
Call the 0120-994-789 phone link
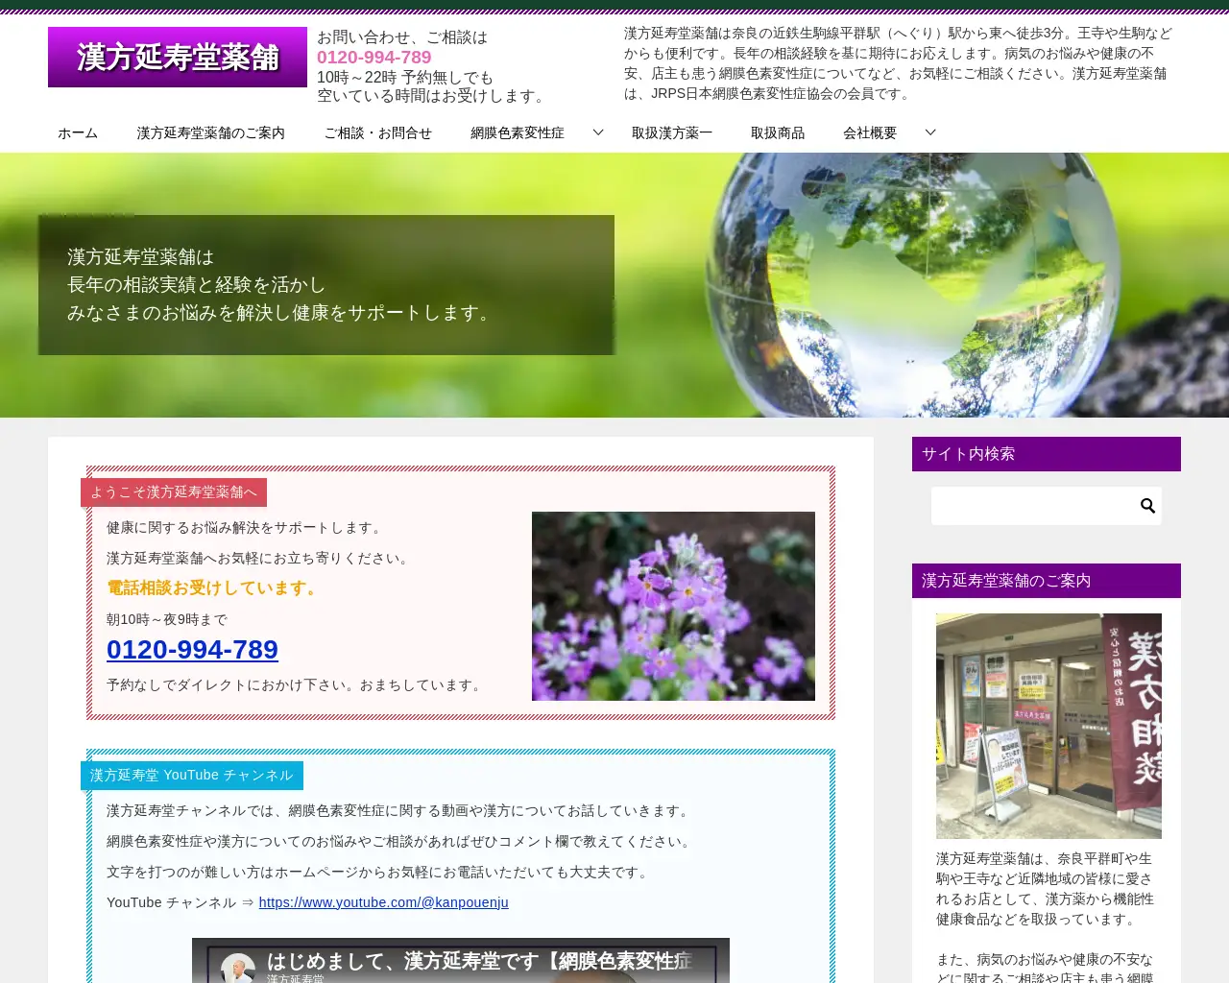click(192, 650)
